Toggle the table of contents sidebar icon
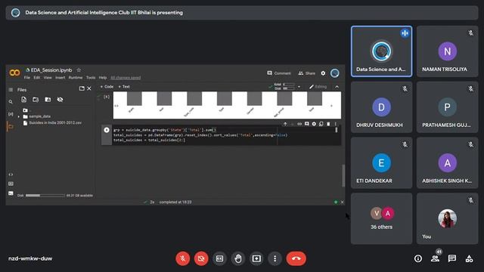The image size is (484, 272). [x=11, y=89]
